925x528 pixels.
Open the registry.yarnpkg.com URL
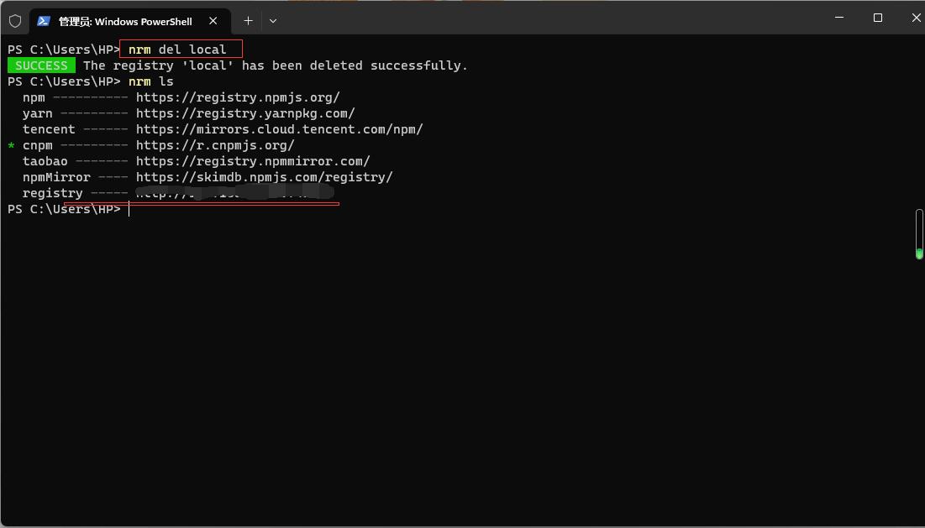point(245,113)
